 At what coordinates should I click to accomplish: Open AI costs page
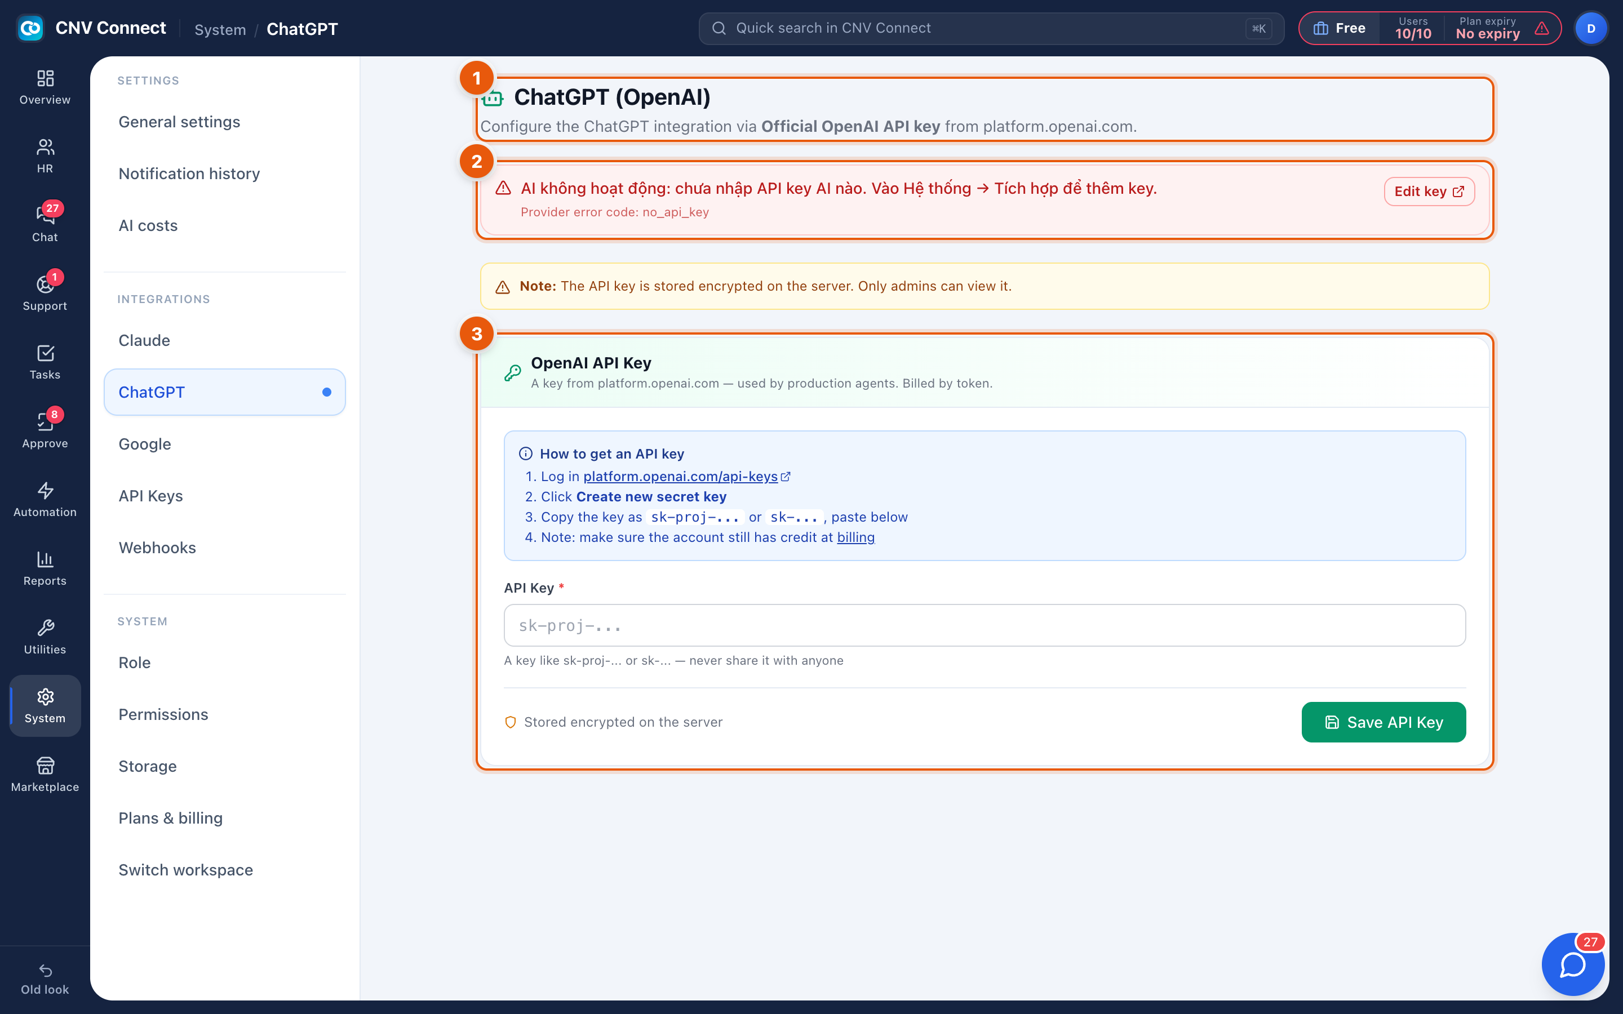pyautogui.click(x=225, y=225)
